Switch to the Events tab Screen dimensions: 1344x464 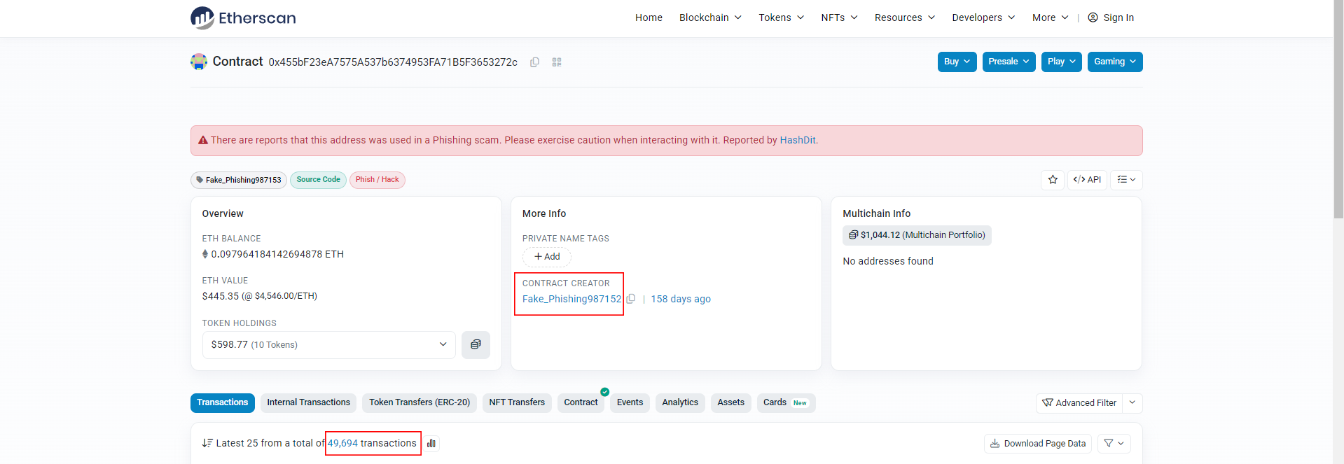pyautogui.click(x=630, y=402)
